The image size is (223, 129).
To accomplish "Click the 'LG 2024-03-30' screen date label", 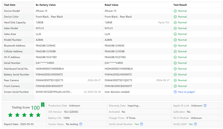I will (92, 92).
